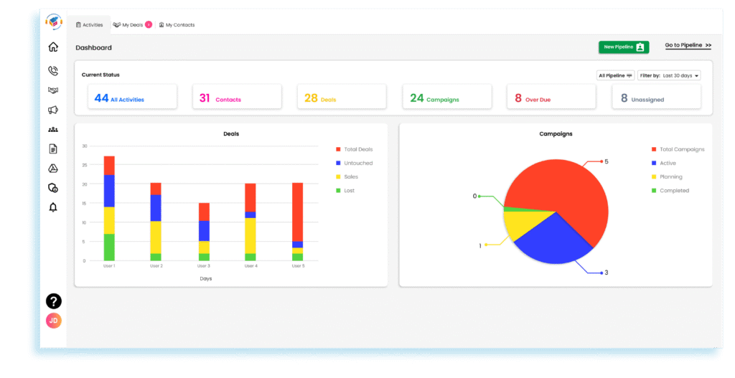Viewport: 735px width, 378px height.
Task: Open the 8 Over Due card
Action: point(552,97)
